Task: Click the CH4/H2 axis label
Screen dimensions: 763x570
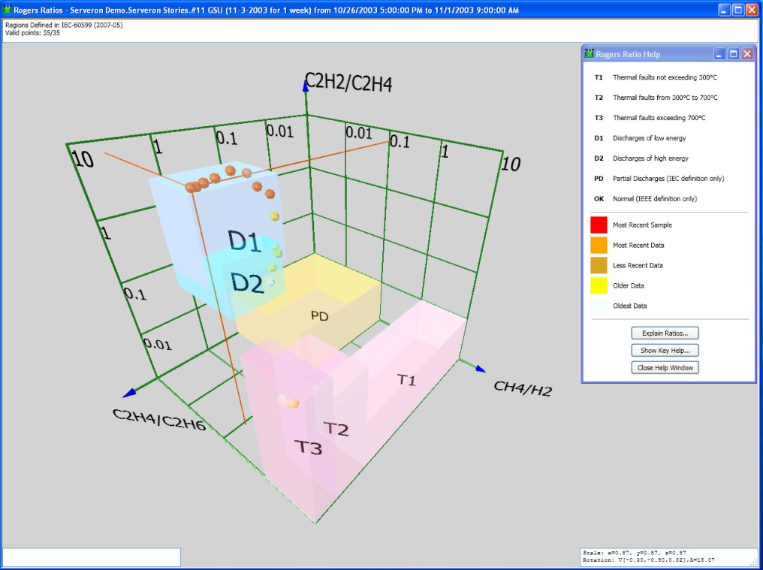Action: [523, 388]
